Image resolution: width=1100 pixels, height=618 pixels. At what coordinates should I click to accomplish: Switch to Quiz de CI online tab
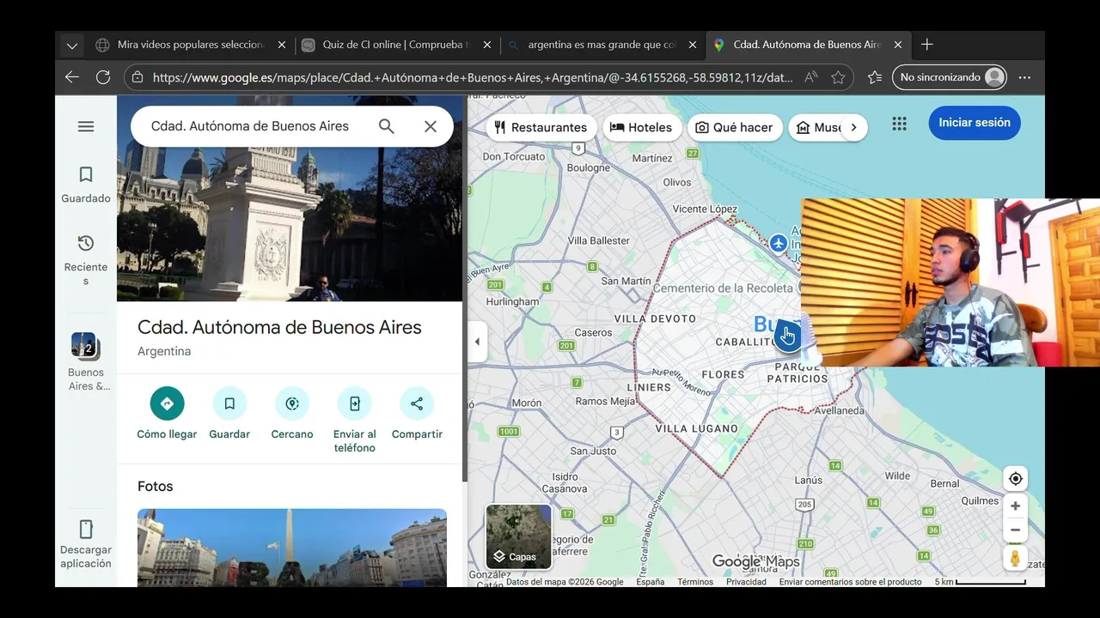tap(395, 45)
